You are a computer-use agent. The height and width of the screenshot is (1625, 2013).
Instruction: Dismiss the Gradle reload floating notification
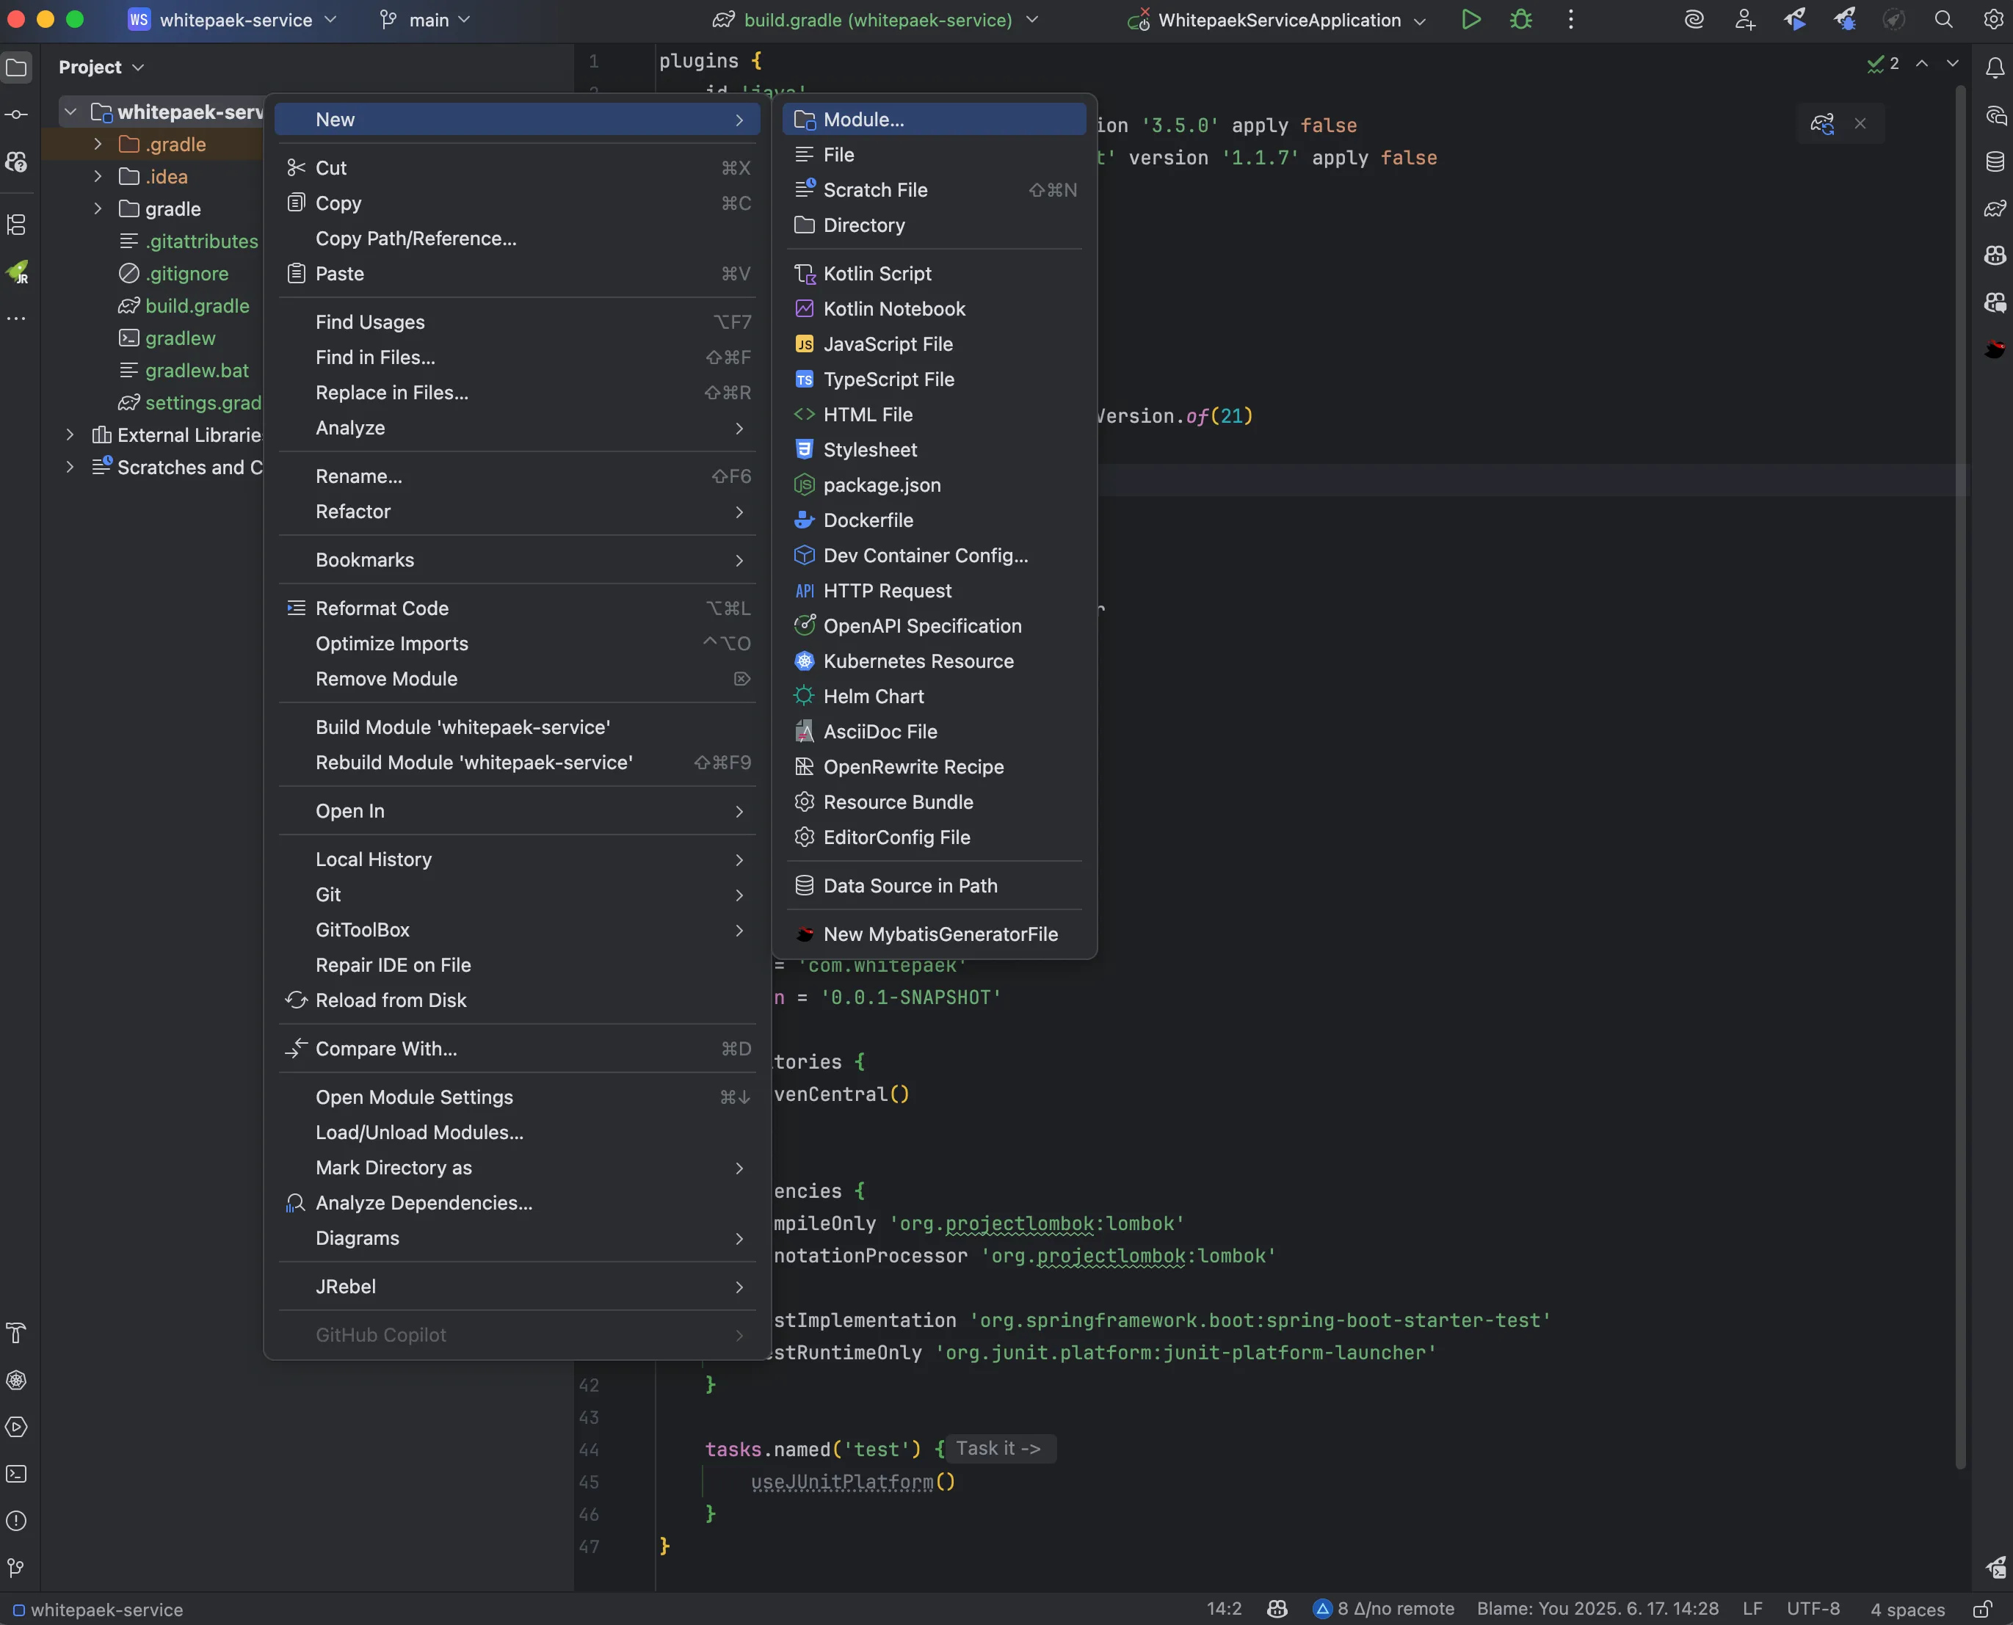[1860, 123]
